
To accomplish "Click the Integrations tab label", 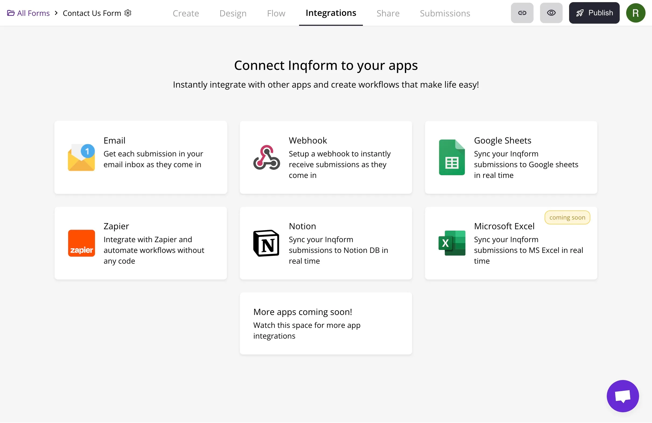I will [x=331, y=13].
